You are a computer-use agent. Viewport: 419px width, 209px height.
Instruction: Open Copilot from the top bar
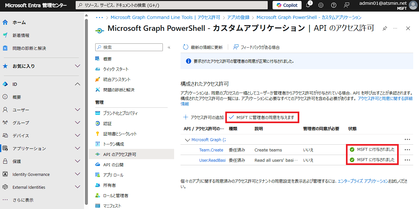click(x=286, y=5)
